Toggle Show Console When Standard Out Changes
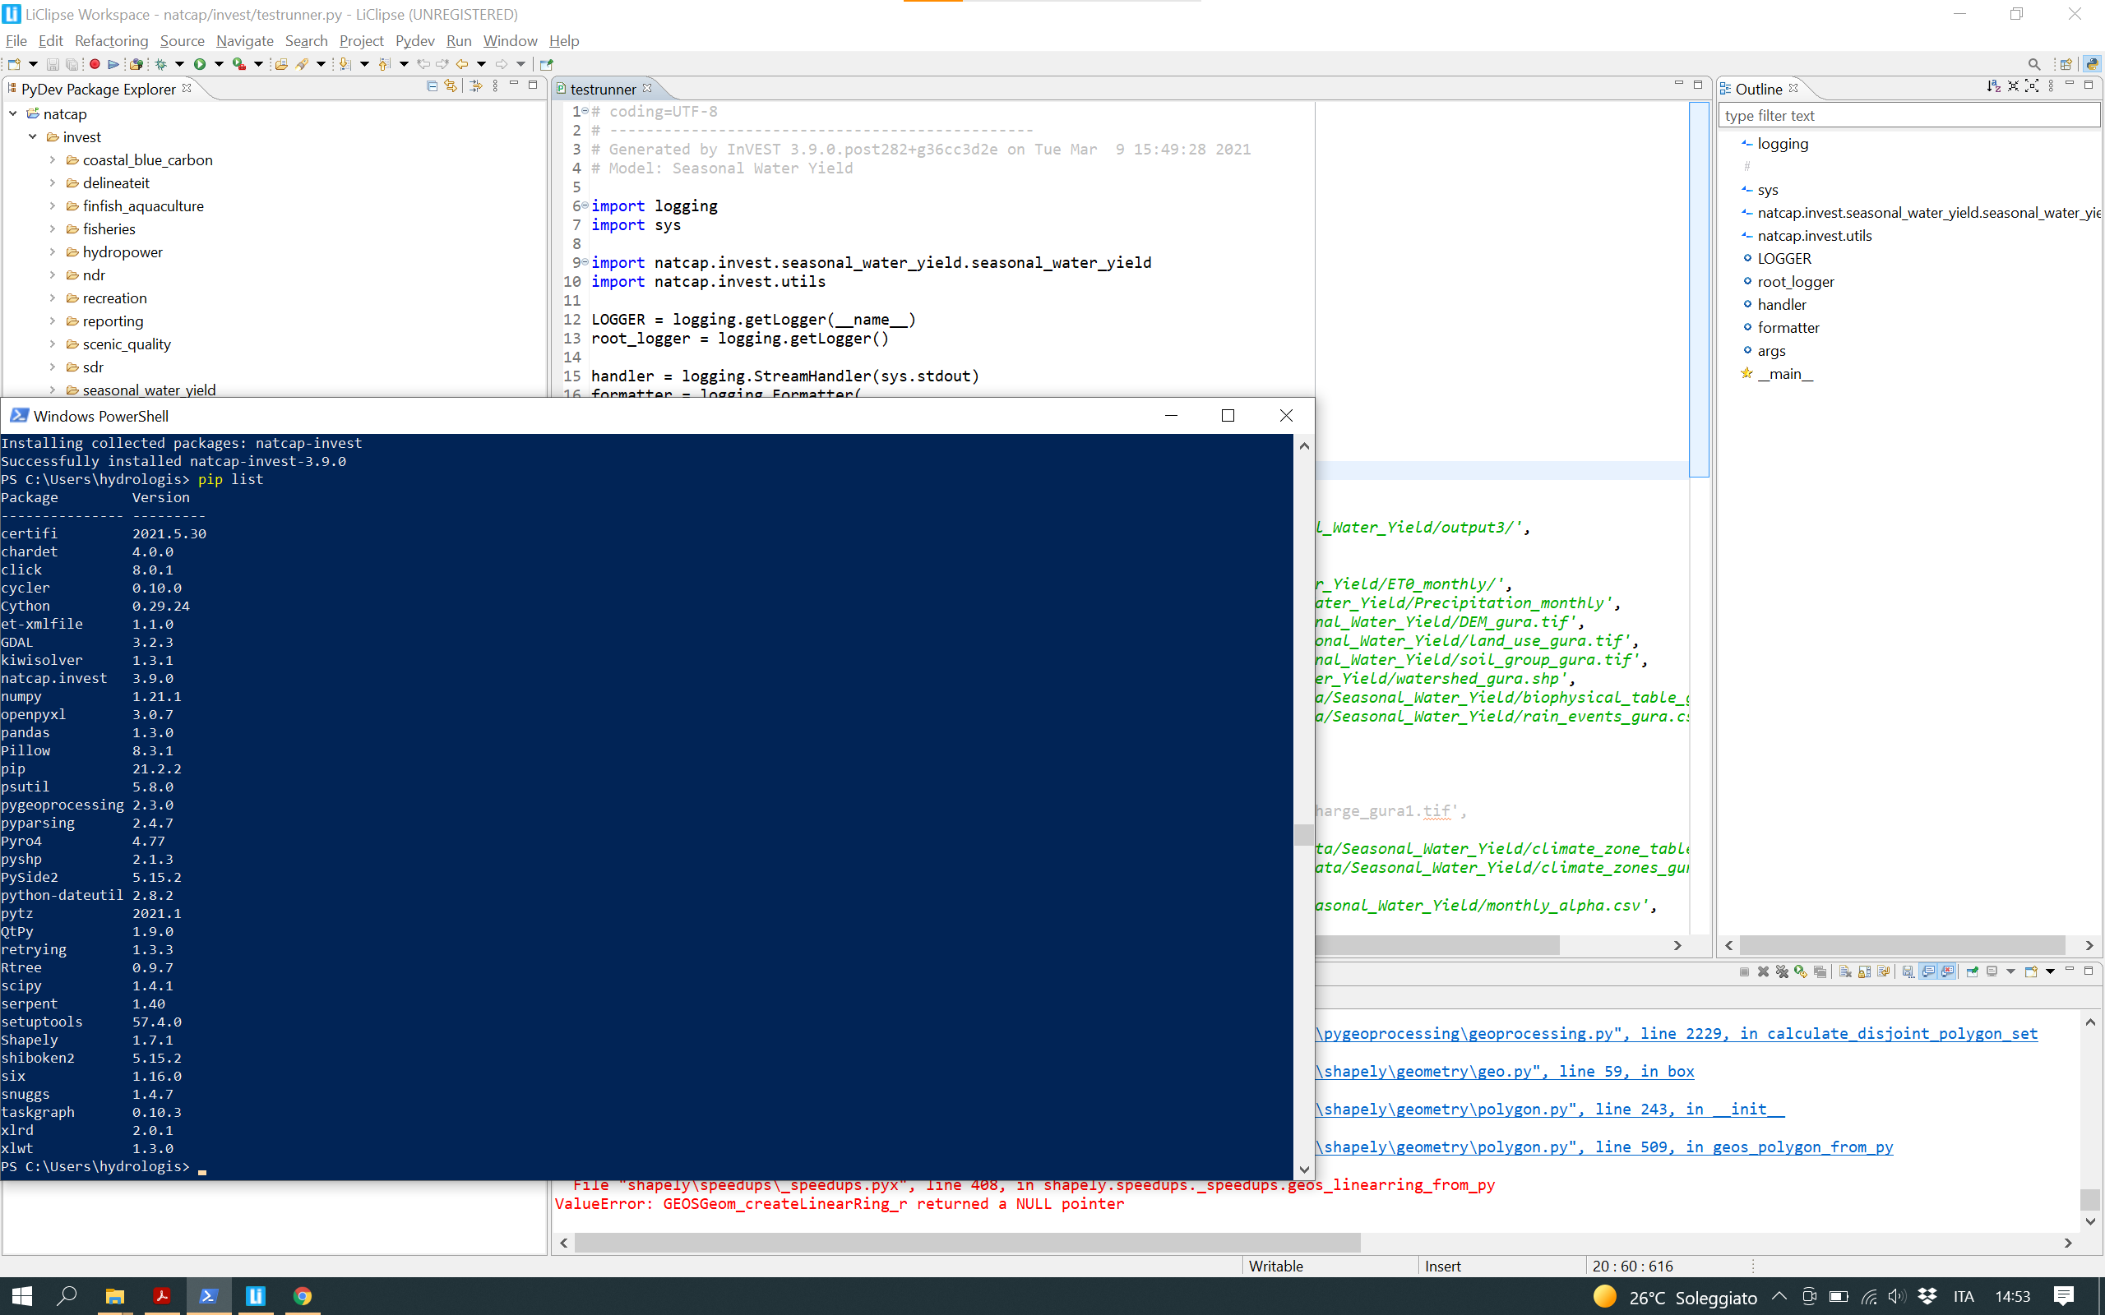Viewport: 2105px width, 1315px height. (1927, 971)
